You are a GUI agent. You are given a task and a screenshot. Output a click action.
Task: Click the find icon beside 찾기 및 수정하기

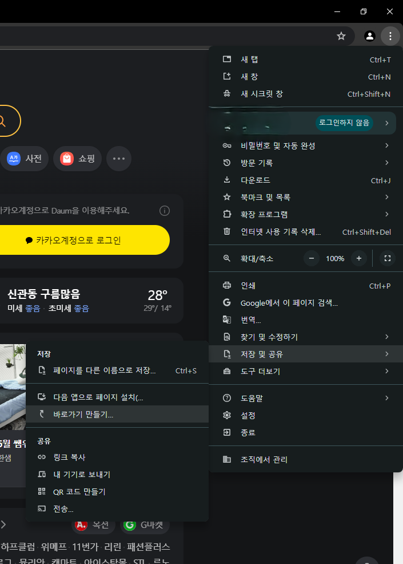tap(227, 337)
